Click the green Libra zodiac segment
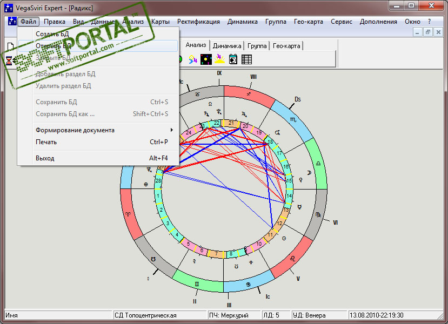The height and width of the screenshot is (324, 448). pos(318,164)
